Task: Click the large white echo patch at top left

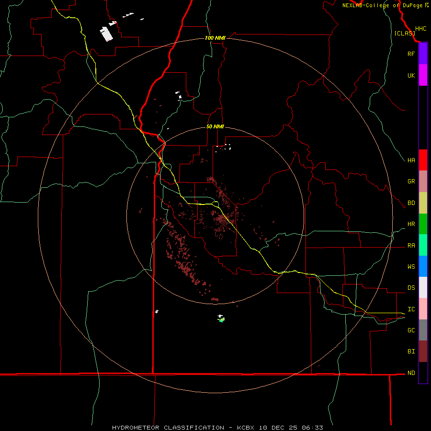Action: [106, 34]
